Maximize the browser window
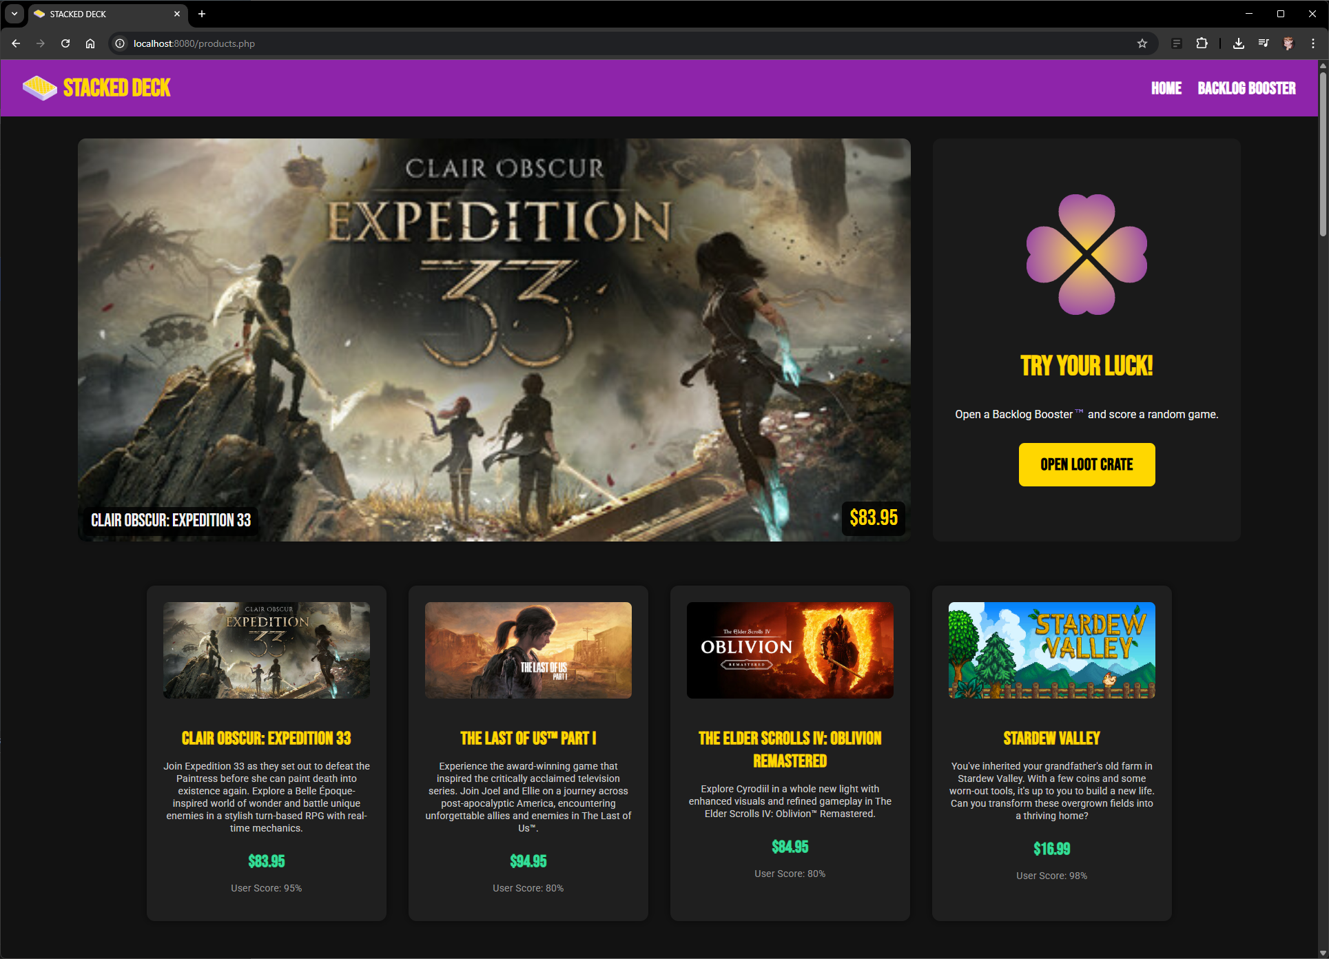1329x959 pixels. click(1281, 14)
